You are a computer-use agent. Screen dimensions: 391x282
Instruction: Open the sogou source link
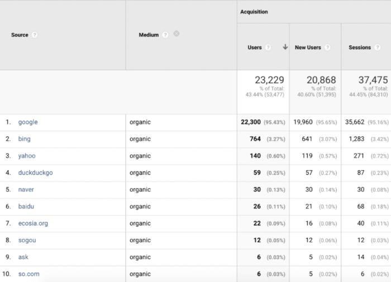[27, 240]
